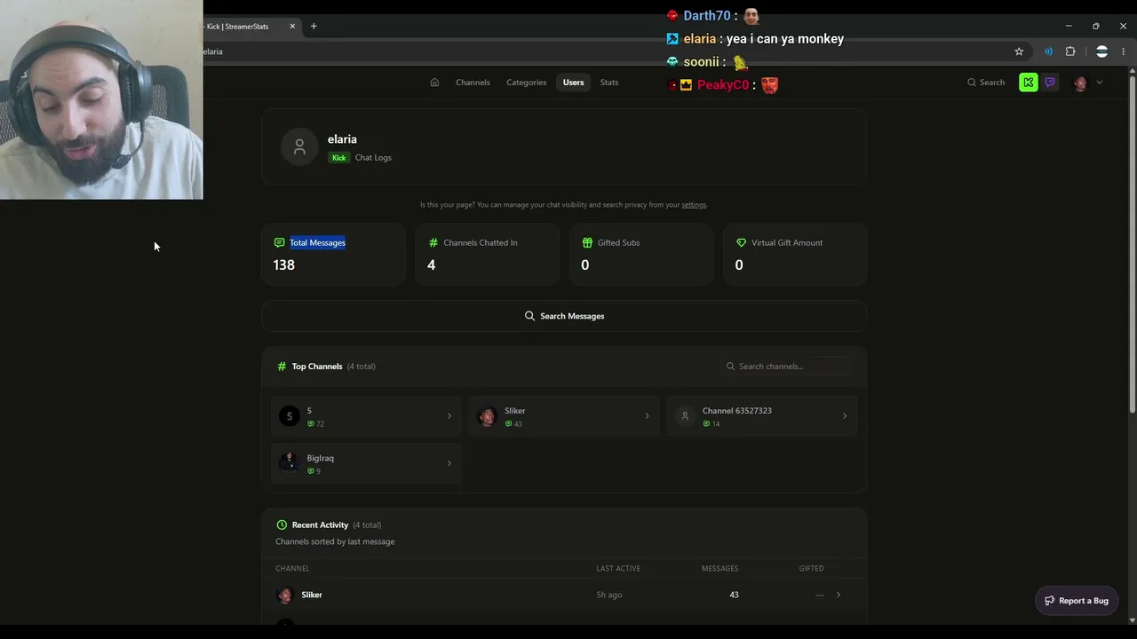Screen dimensions: 1137x639
Task: Click the Sliker avatar in Recent Activity
Action: click(x=285, y=596)
